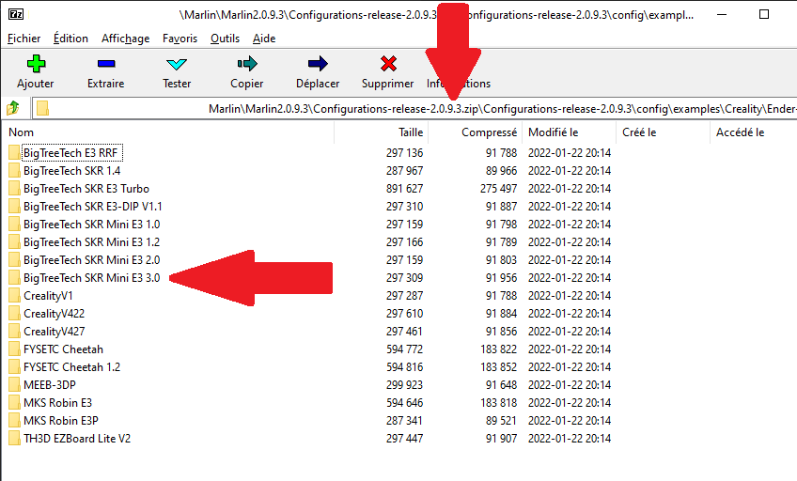Click compressed value 275 497
The height and width of the screenshot is (481, 797).
click(x=498, y=189)
